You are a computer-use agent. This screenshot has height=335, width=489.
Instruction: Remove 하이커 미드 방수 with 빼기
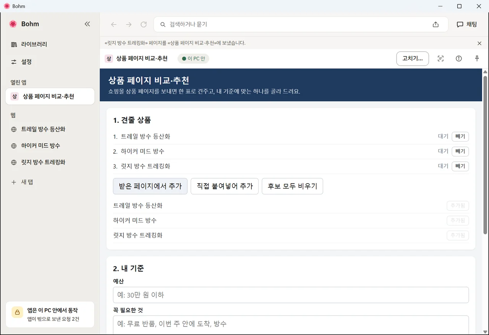click(x=460, y=151)
